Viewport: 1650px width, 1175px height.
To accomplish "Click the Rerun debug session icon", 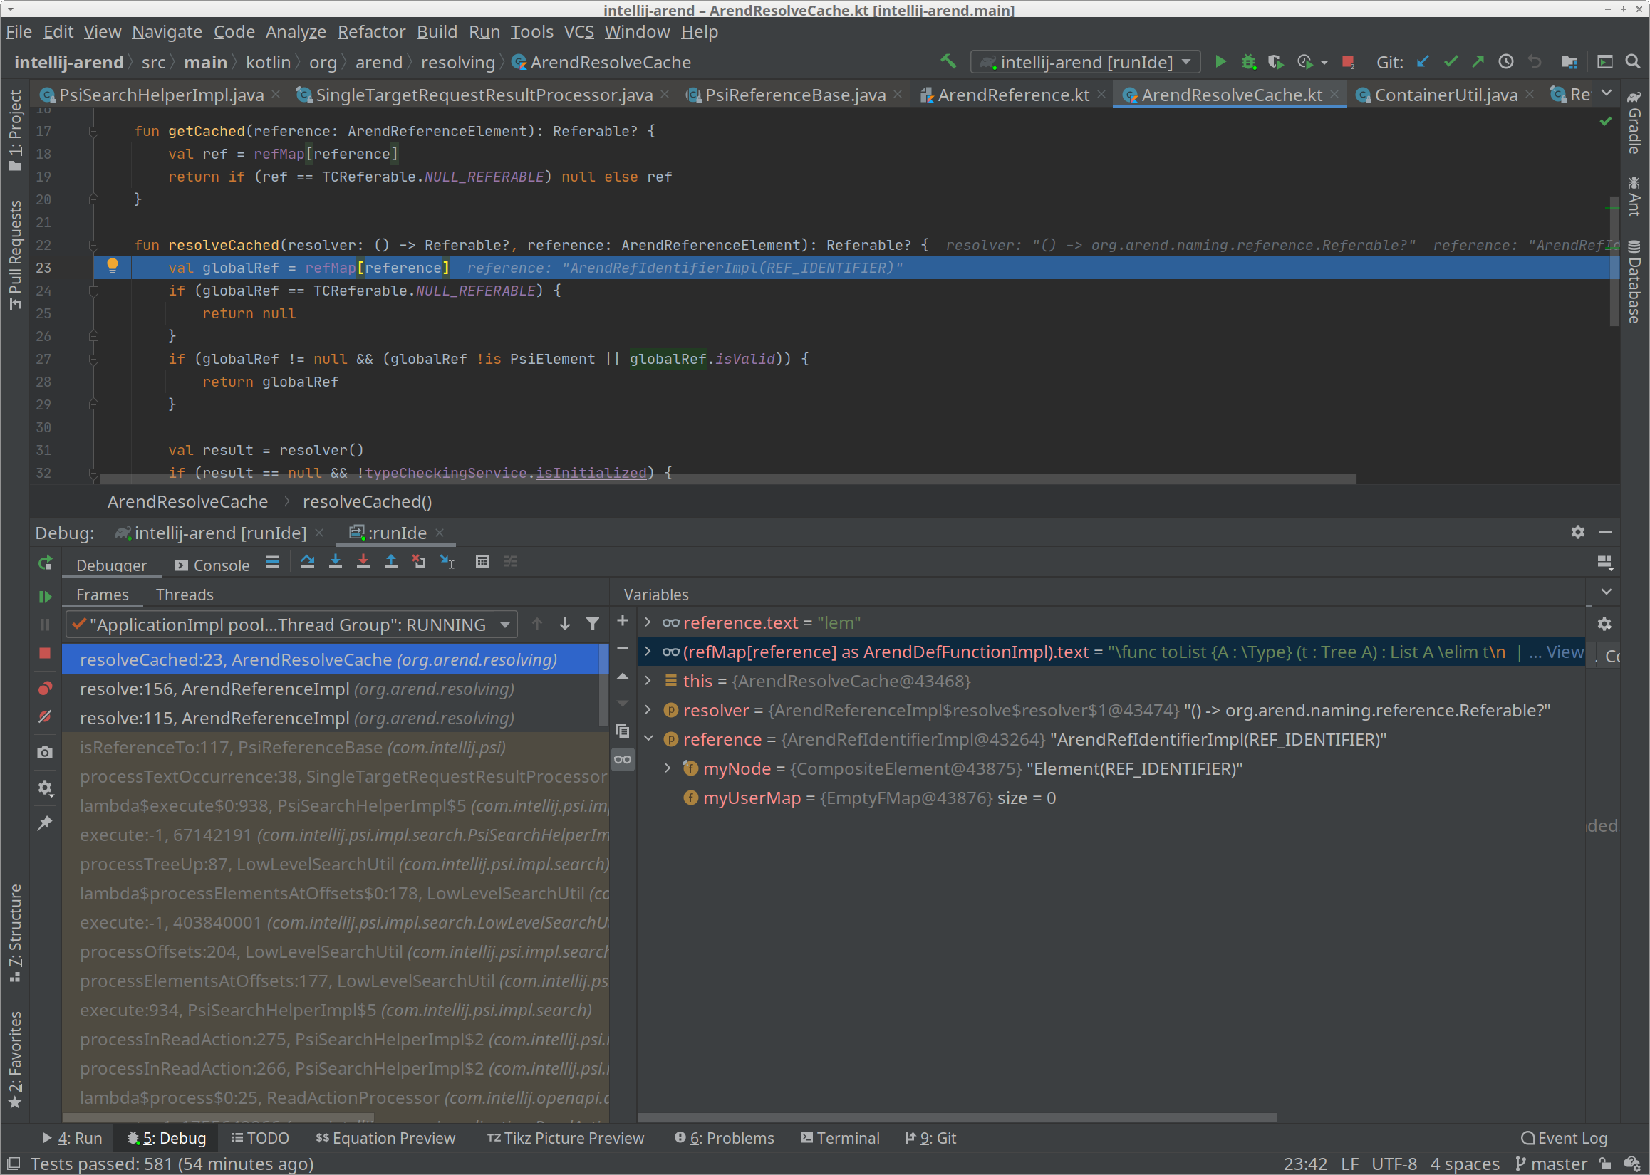I will click(x=45, y=563).
